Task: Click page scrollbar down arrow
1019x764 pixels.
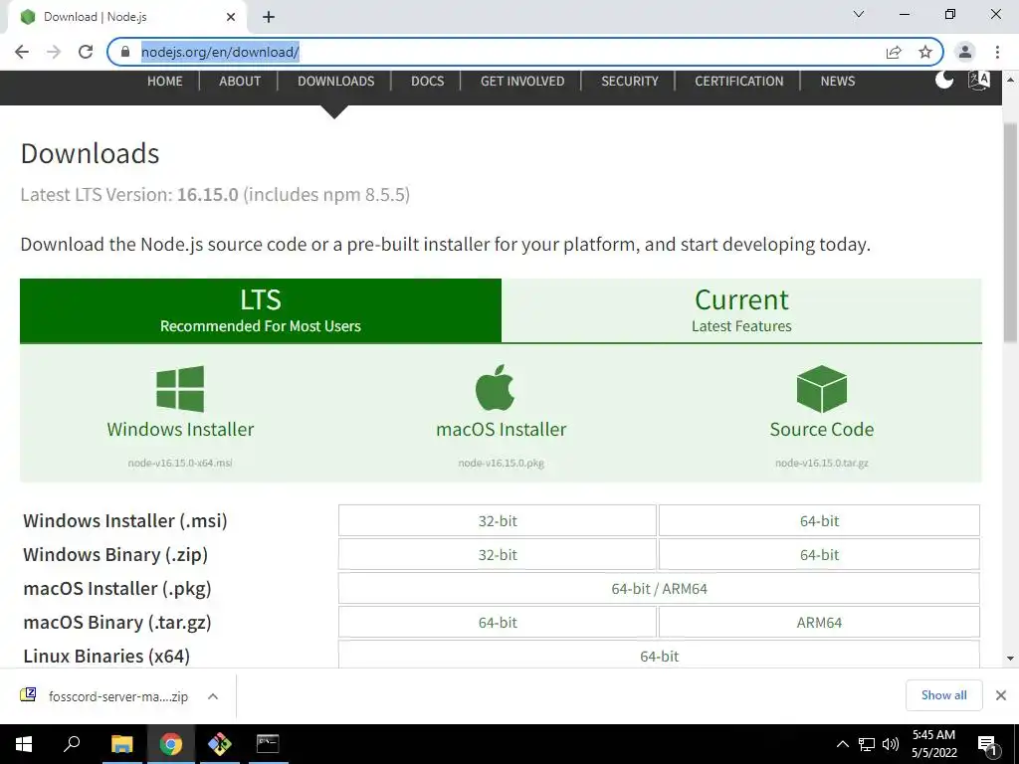Action: [x=1010, y=659]
